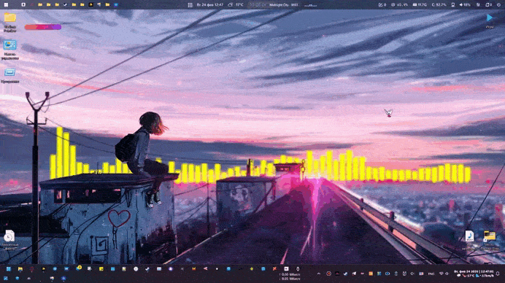Click the flag icon in top launcher bar
The height and width of the screenshot is (283, 505).
point(99,5)
